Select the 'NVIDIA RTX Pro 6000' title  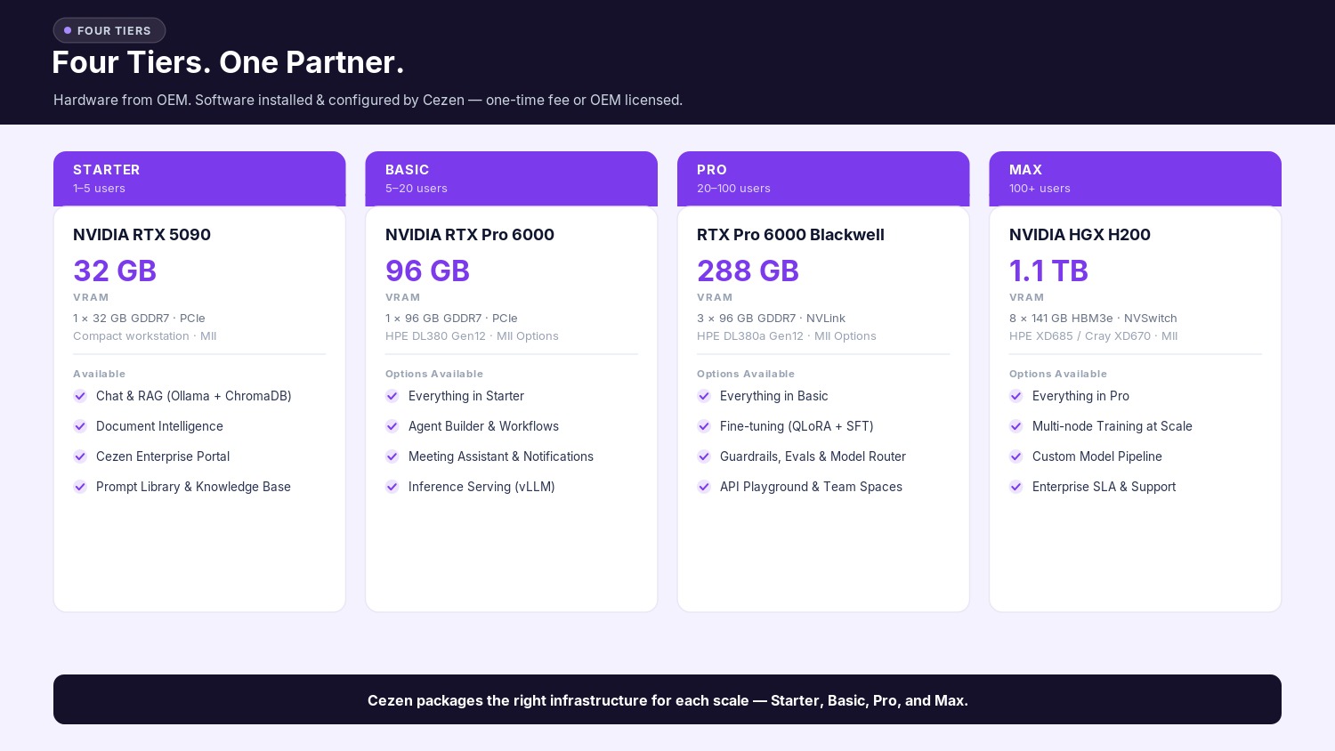coord(470,235)
